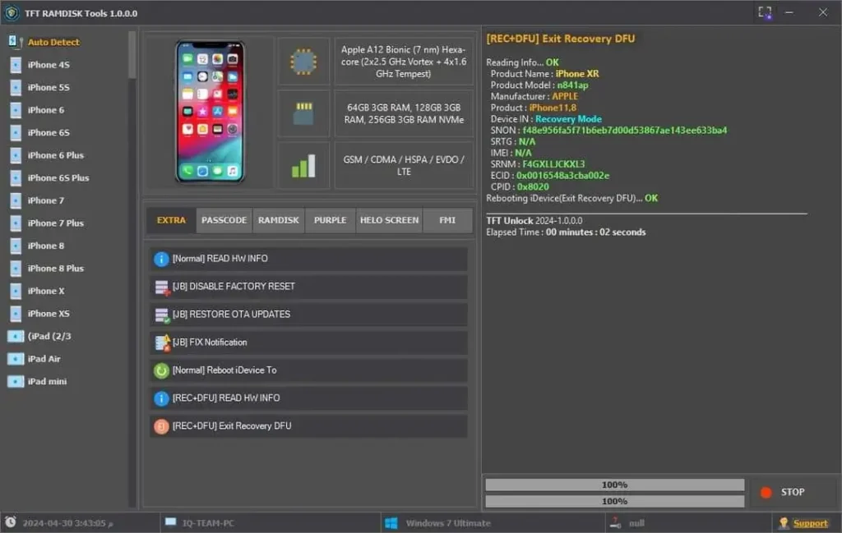Click the processor chip icon
842x533 pixels.
(303, 62)
